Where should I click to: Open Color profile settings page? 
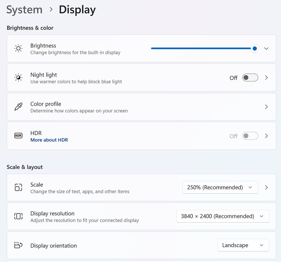point(266,107)
